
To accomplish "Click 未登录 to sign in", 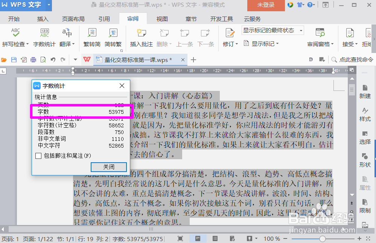I will 266,6.
